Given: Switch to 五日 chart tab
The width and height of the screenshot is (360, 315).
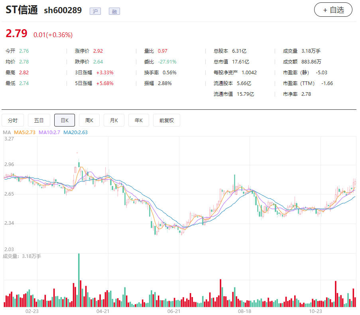Looking at the screenshot, I should coord(39,120).
